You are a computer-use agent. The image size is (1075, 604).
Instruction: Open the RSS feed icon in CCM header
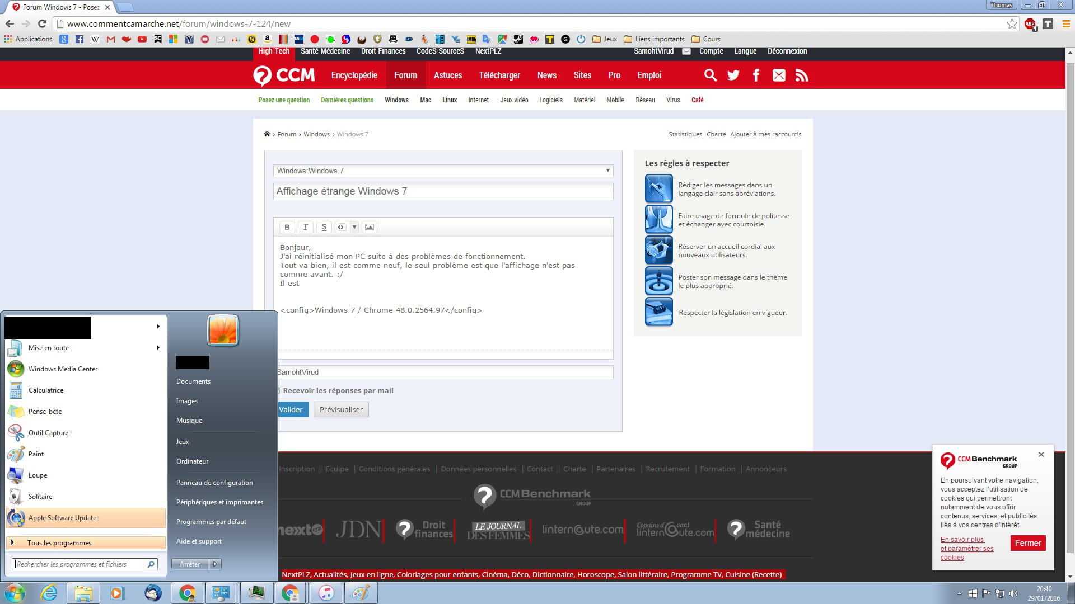coord(802,75)
